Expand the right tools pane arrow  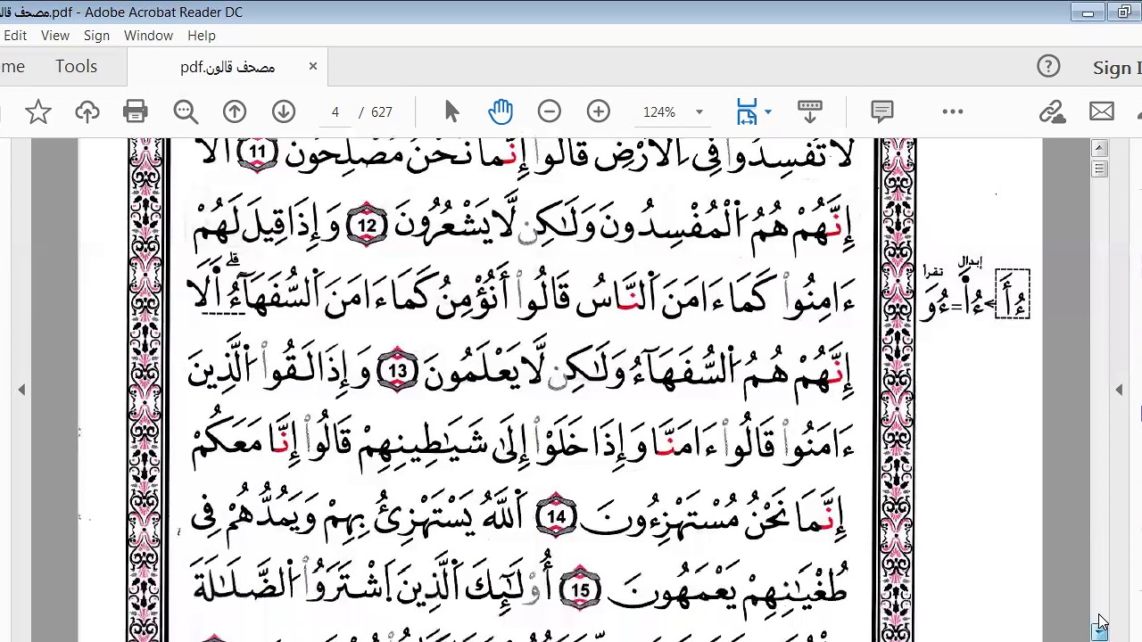click(x=1119, y=390)
